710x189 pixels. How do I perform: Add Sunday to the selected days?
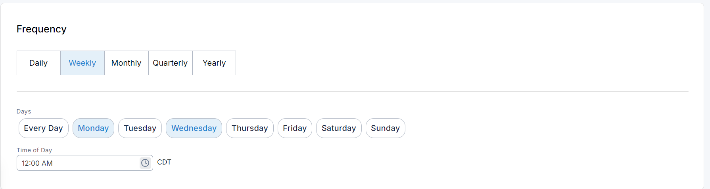click(x=385, y=128)
